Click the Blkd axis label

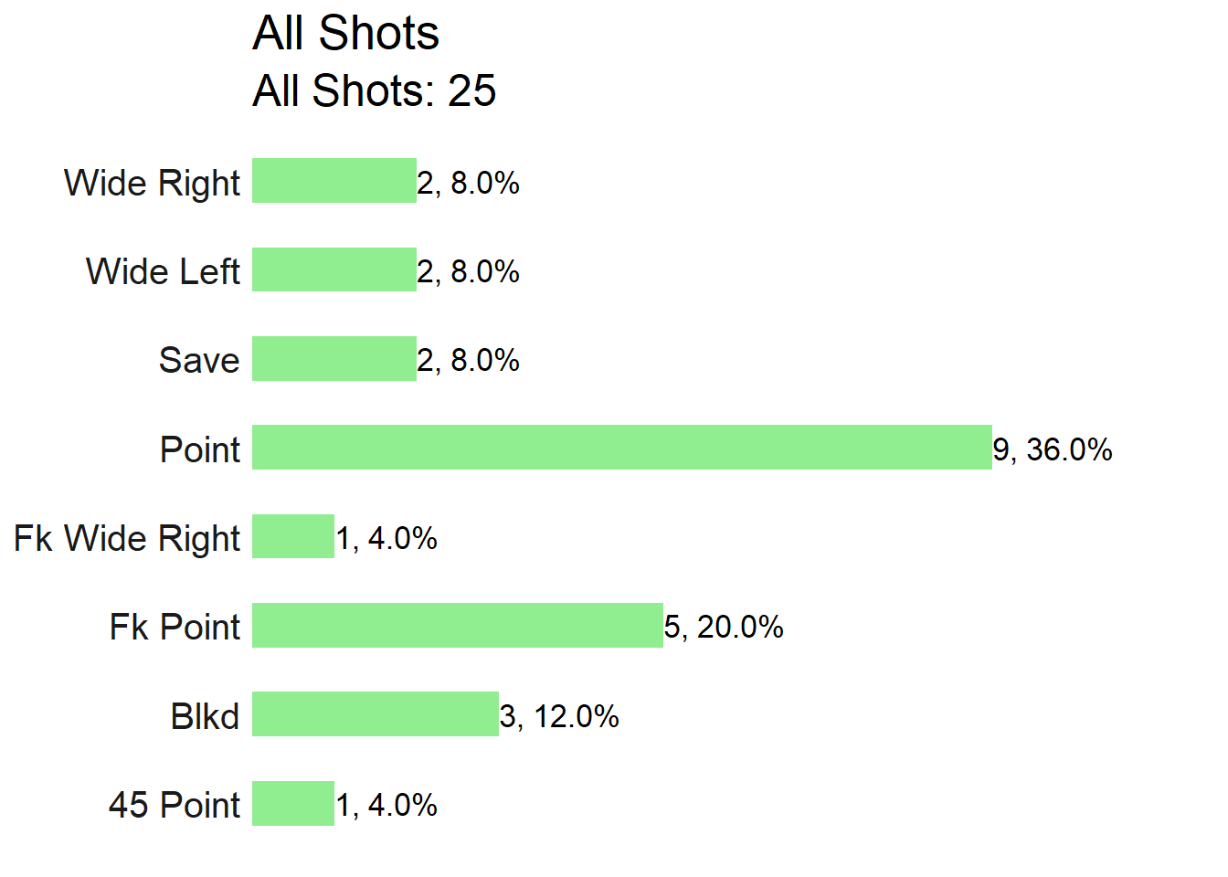(x=205, y=716)
